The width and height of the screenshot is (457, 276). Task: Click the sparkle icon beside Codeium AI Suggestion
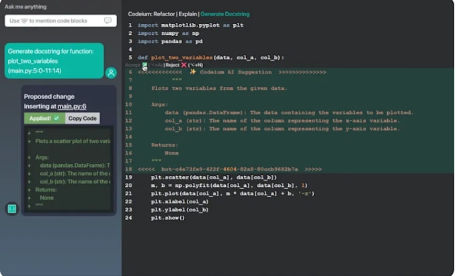point(193,72)
